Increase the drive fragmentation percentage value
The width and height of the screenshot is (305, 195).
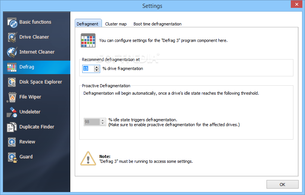tap(97, 67)
